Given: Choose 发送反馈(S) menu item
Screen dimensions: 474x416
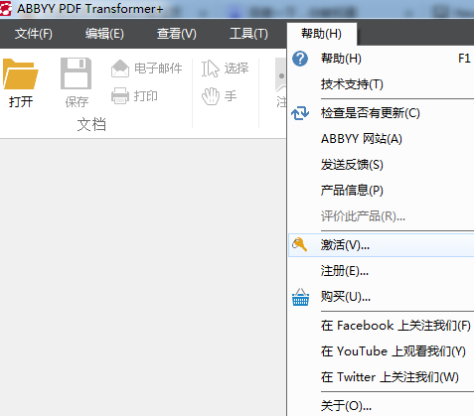Looking at the screenshot, I should [x=381, y=165].
